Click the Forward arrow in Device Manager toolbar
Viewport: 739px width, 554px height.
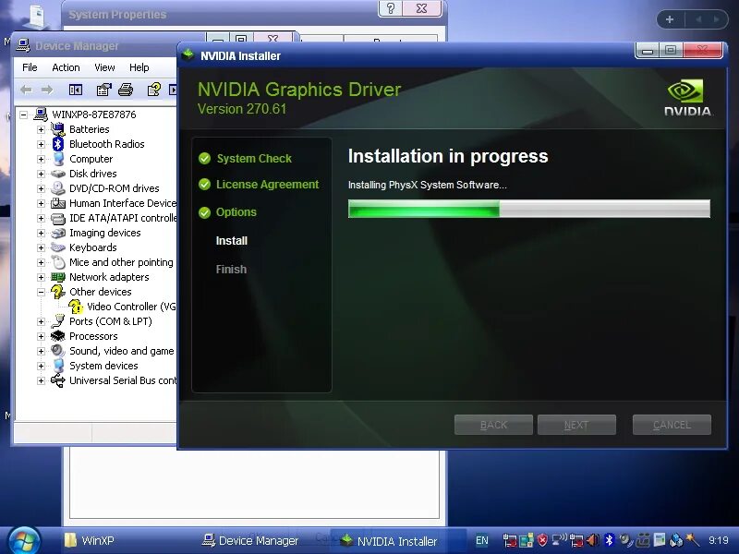point(47,90)
